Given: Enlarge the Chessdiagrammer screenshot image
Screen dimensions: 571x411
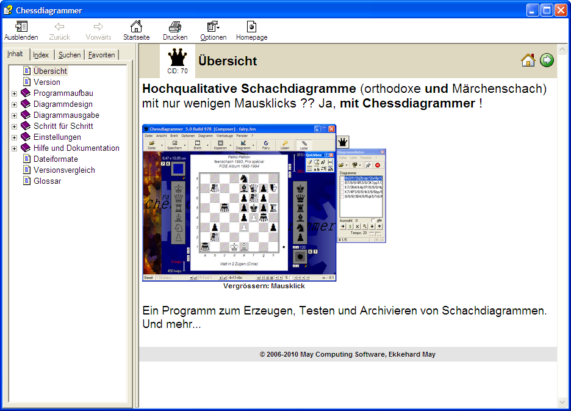Looking at the screenshot, I should (264, 203).
